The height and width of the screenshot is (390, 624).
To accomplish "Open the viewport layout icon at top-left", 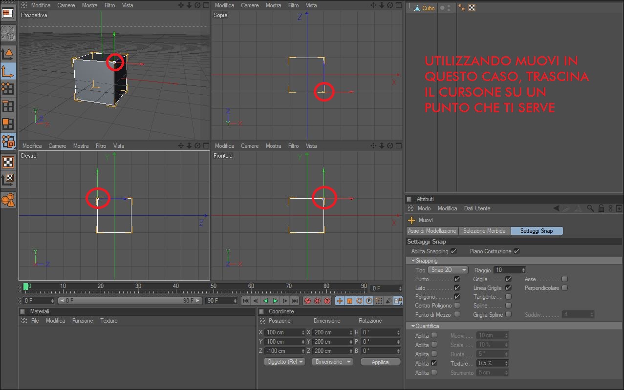I will (x=8, y=13).
